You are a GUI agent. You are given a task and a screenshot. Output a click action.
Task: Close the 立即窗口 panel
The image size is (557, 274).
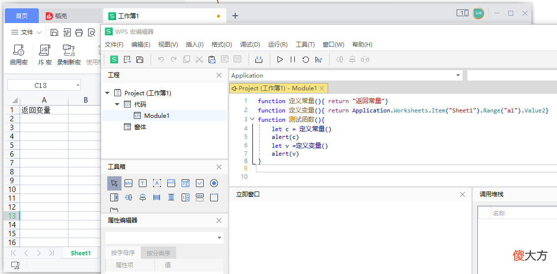pyautogui.click(x=462, y=194)
